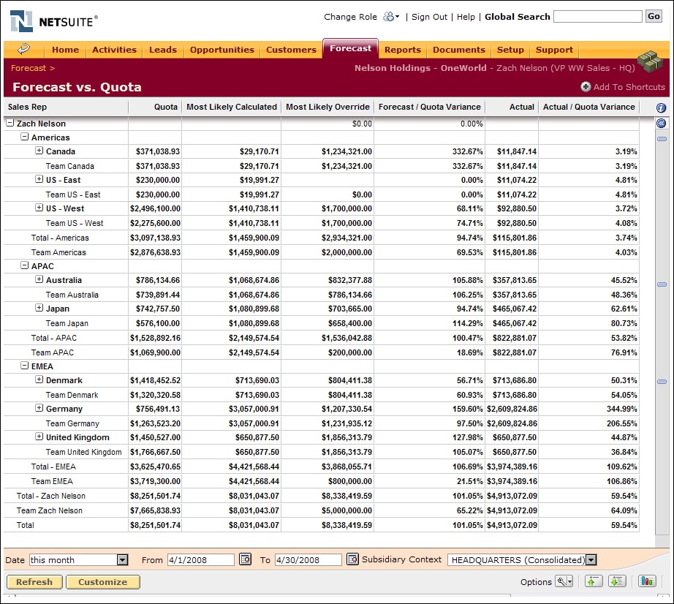
Task: Expand the Denmark row
Action: [x=39, y=380]
